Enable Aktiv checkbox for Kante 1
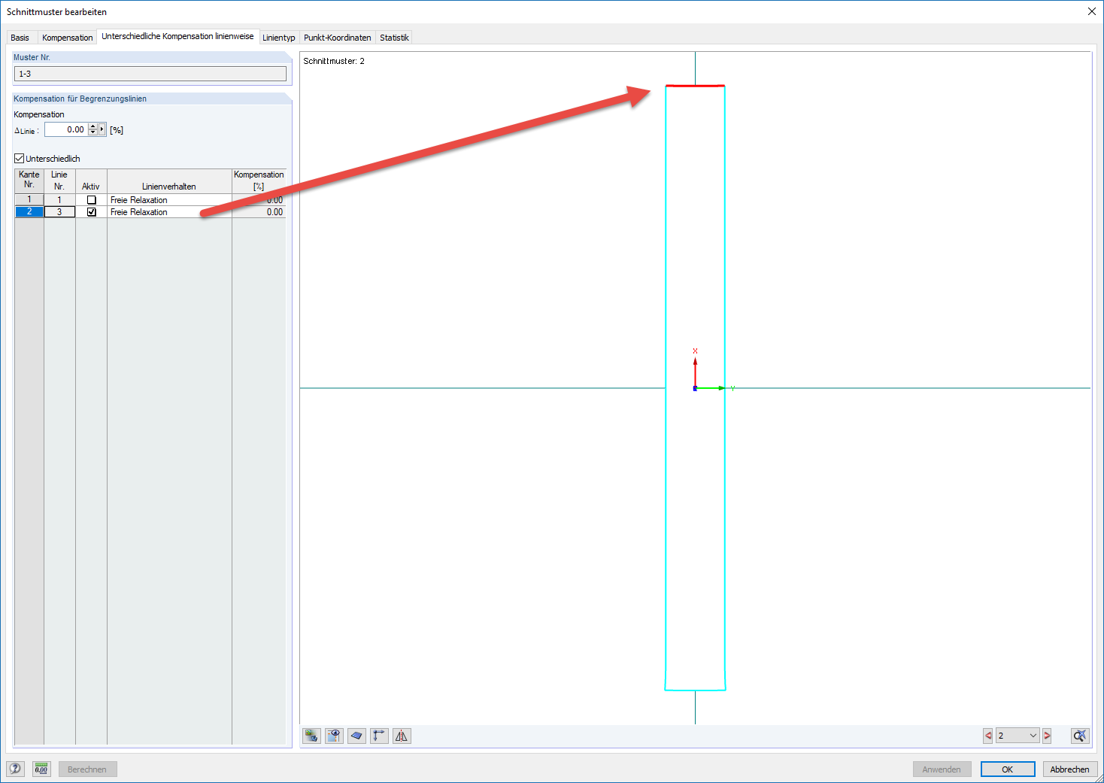The width and height of the screenshot is (1104, 783). (92, 200)
